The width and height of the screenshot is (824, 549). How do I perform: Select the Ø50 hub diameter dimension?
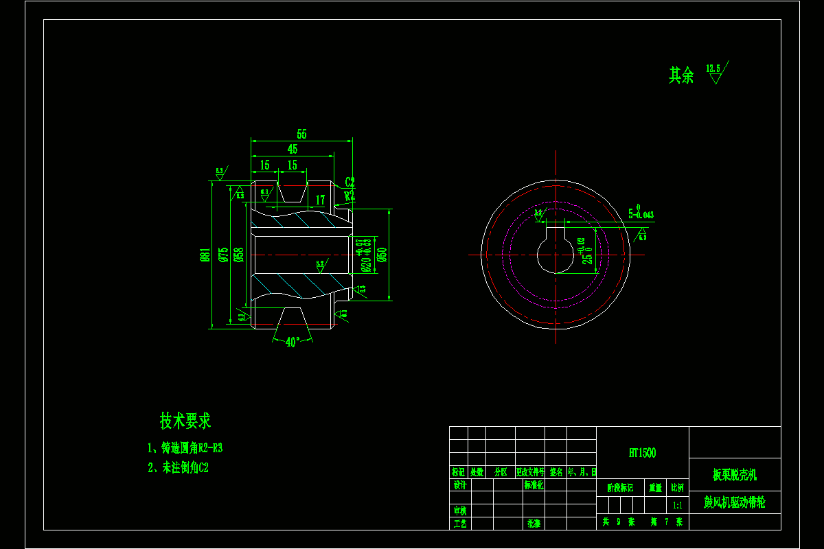point(382,255)
